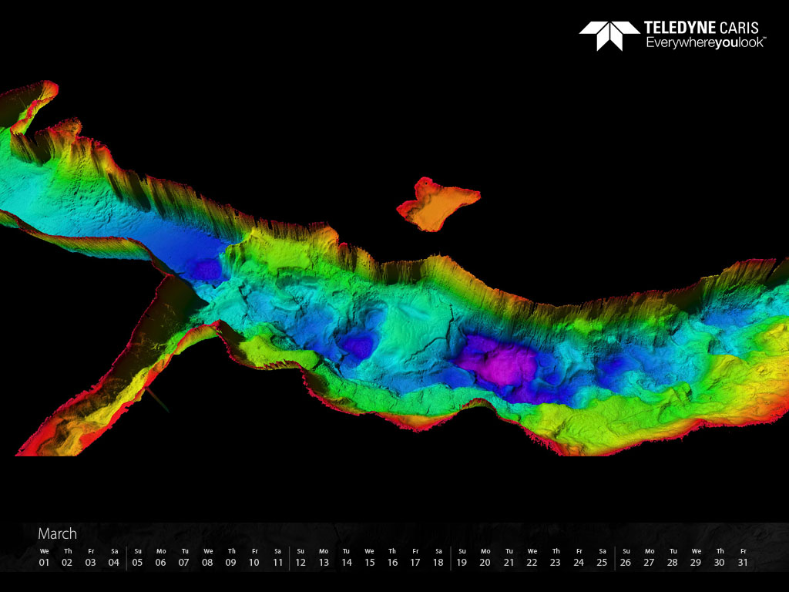Click calendar date 16
789x592 pixels.
(392, 562)
